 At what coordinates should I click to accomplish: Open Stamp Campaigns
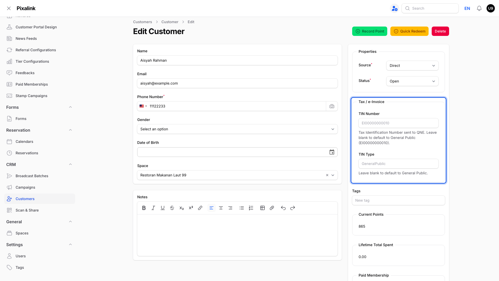click(40, 96)
